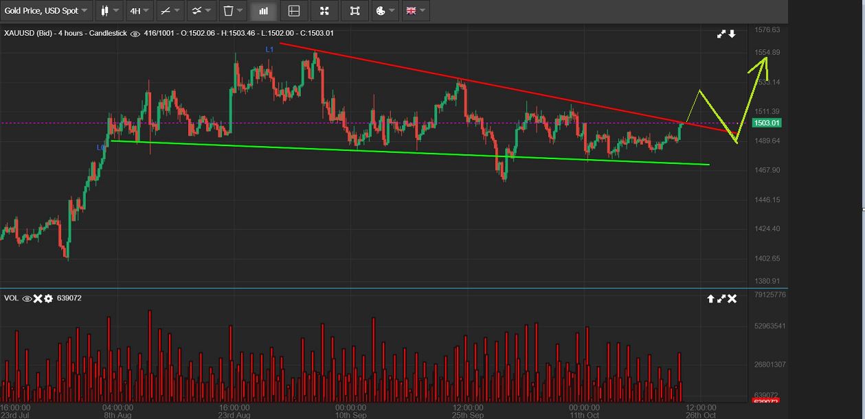This screenshot has height=419, width=865.
Task: Maximize volume pane with diagonal arrows icon
Action: tap(721, 298)
